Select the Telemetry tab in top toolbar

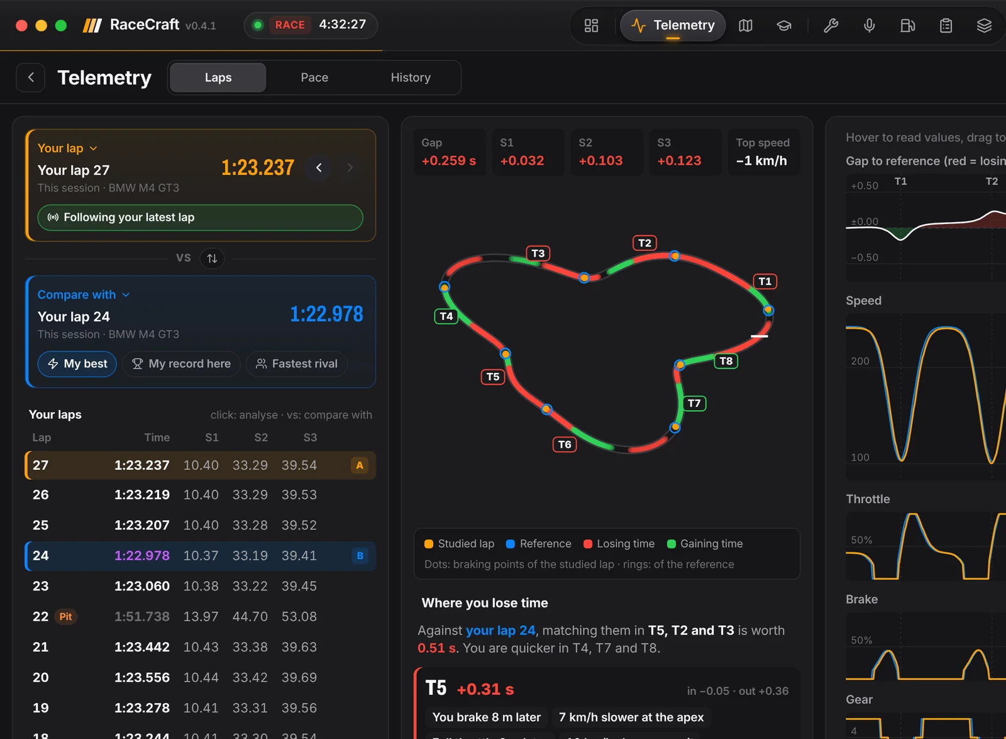[x=673, y=26]
